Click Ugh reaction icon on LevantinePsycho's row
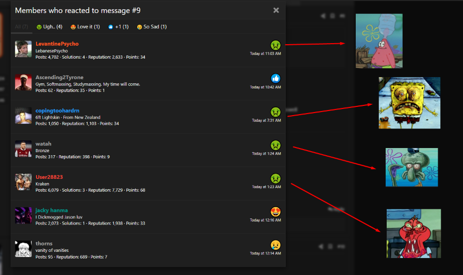Viewport: 463px width, 275px height. tap(275, 45)
